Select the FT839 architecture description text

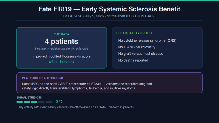(x=87, y=86)
